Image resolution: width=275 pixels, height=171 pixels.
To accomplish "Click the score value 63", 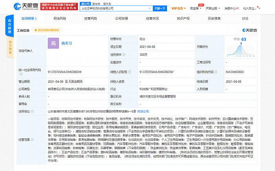I will (x=244, y=39).
